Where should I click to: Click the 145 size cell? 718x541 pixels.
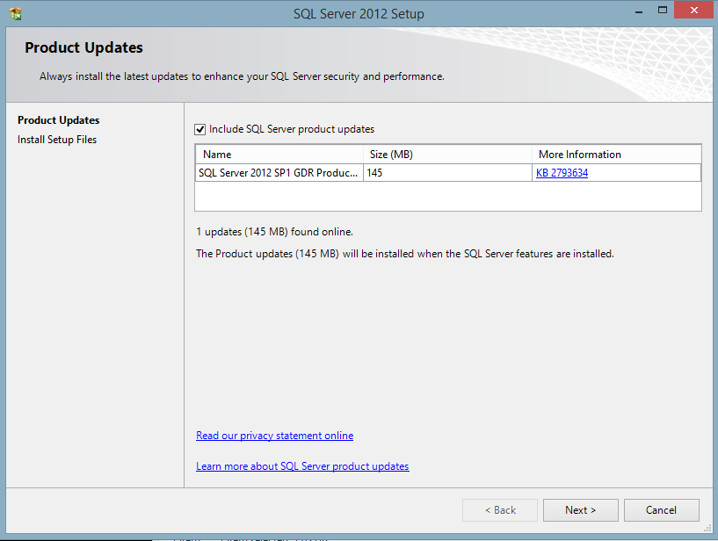coord(448,173)
